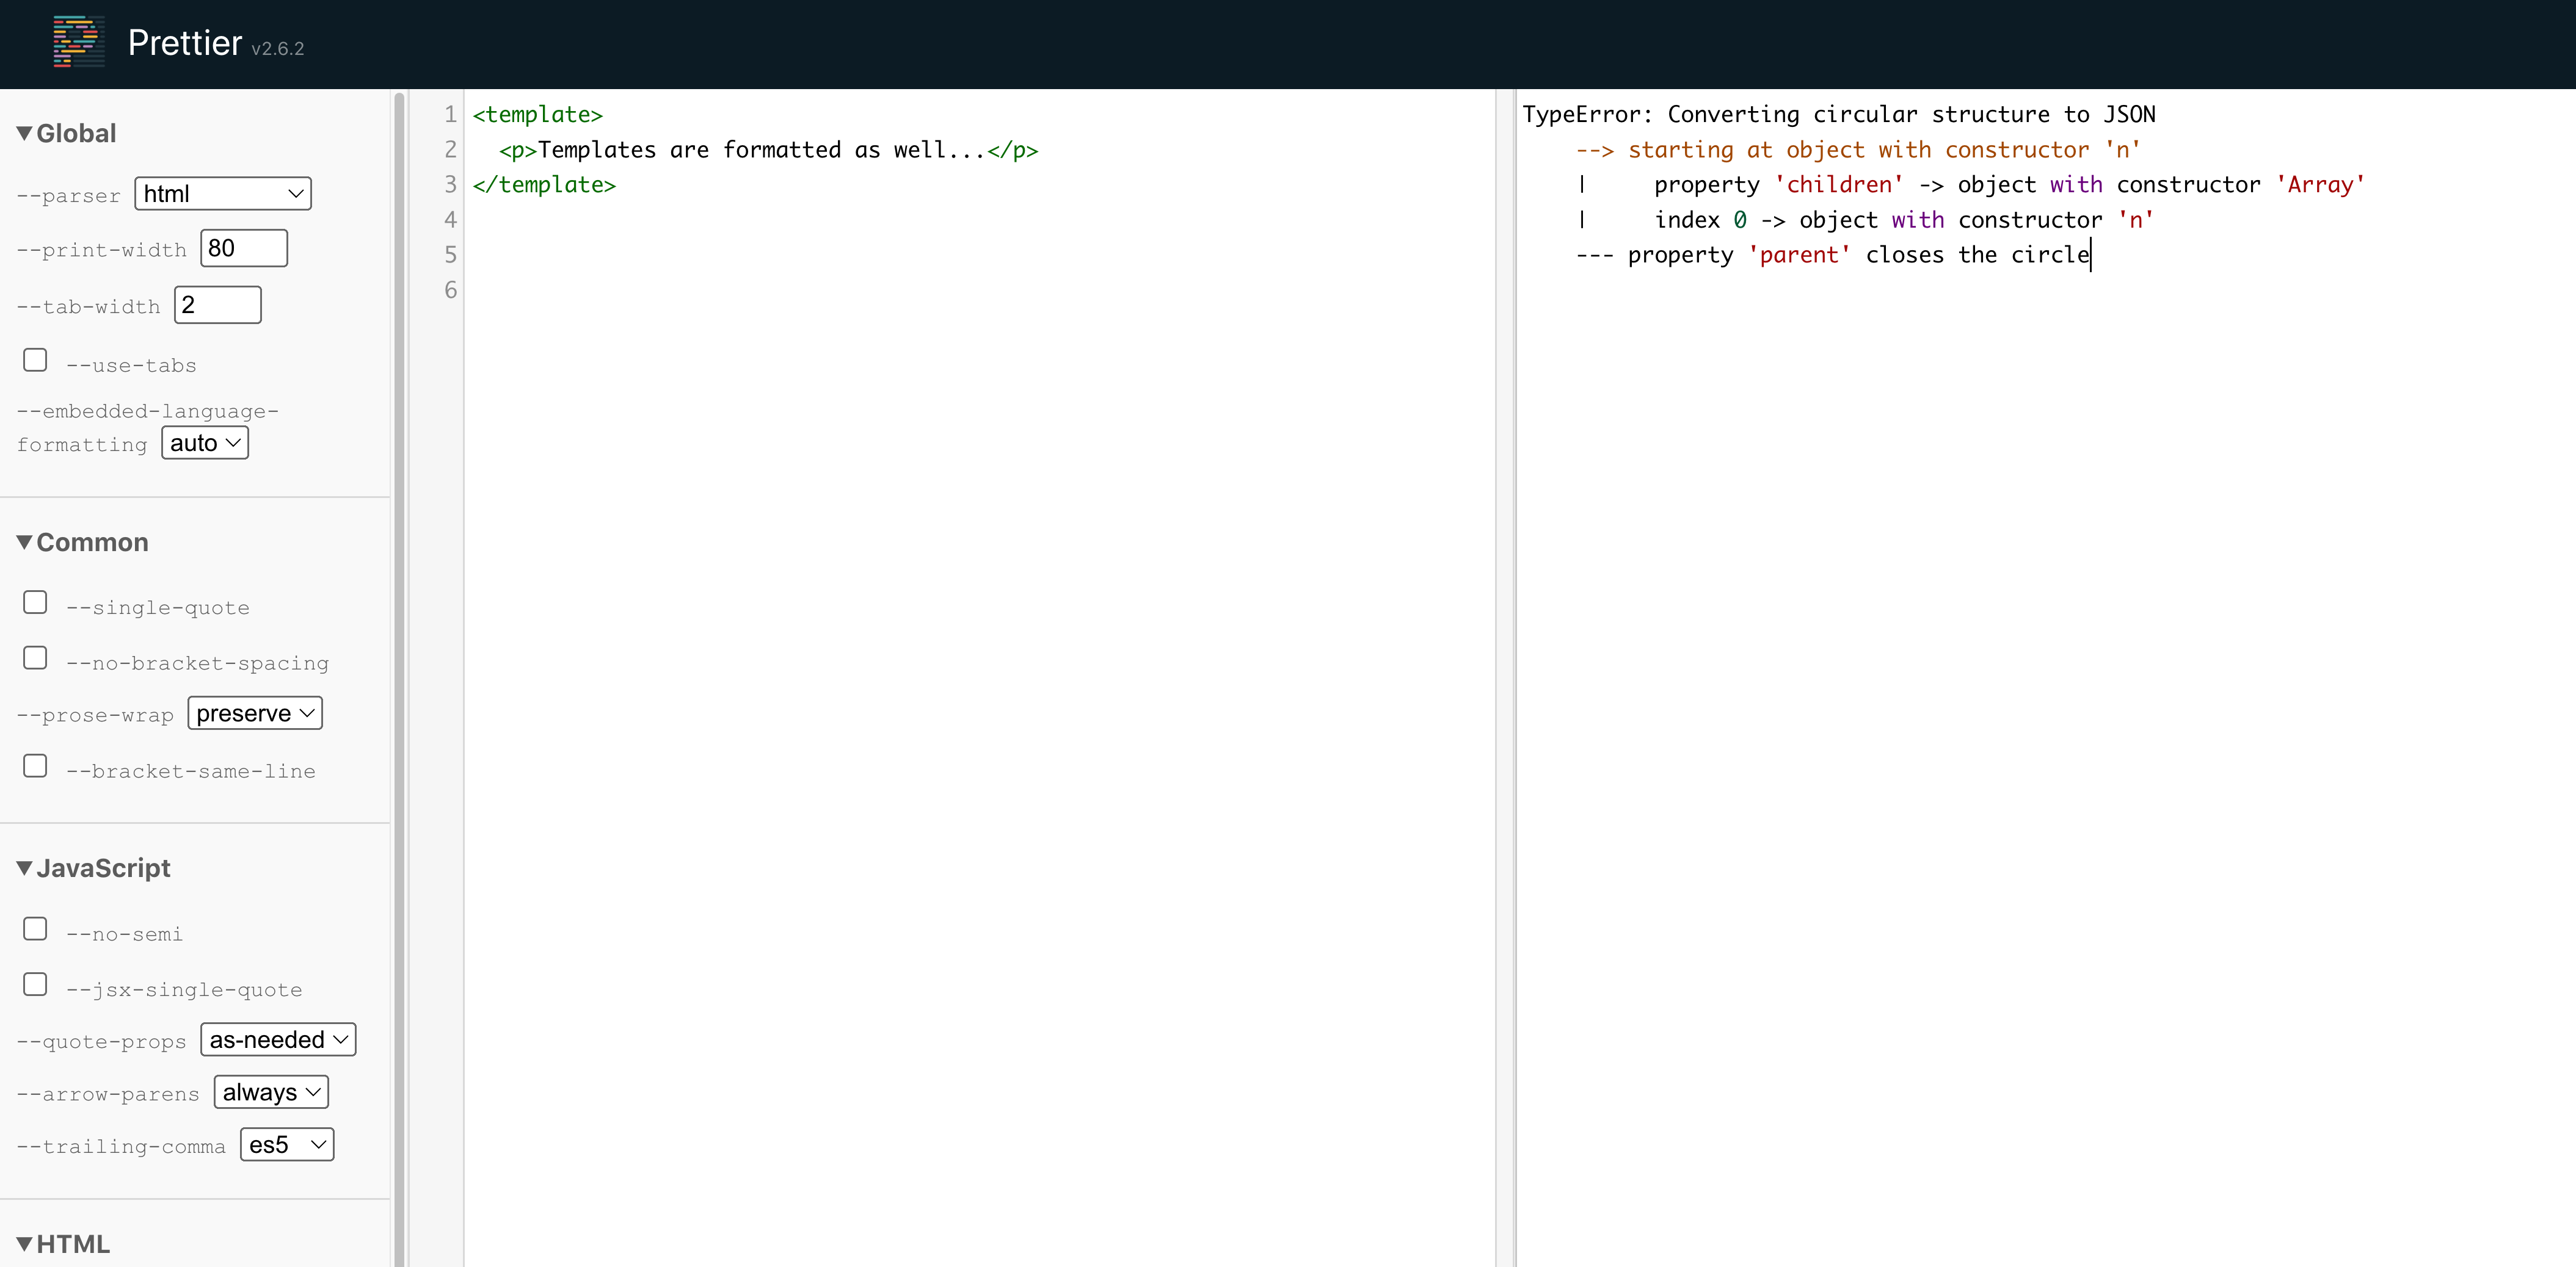
Task: Collapse the HTML options section
Action: [63, 1243]
